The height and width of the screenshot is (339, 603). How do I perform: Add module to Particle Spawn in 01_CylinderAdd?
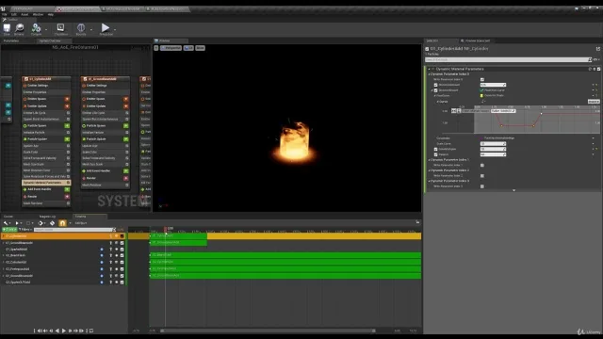pos(67,125)
